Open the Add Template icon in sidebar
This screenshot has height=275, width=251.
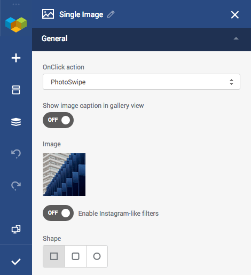pos(16,90)
